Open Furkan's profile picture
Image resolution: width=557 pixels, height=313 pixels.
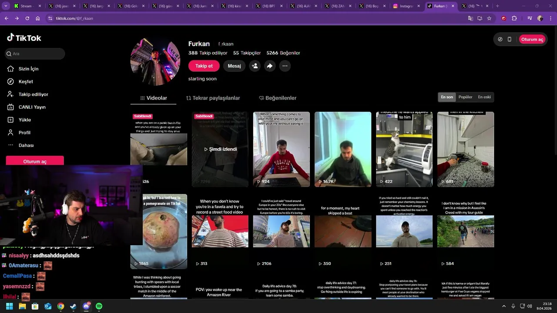[x=155, y=62]
